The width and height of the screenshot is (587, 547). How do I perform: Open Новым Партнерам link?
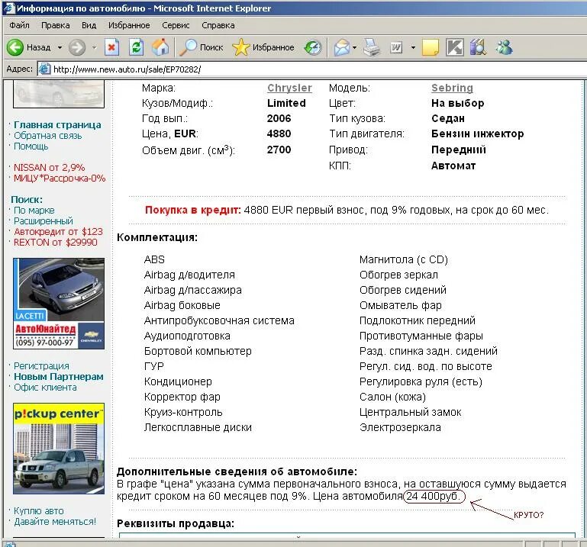pos(59,376)
